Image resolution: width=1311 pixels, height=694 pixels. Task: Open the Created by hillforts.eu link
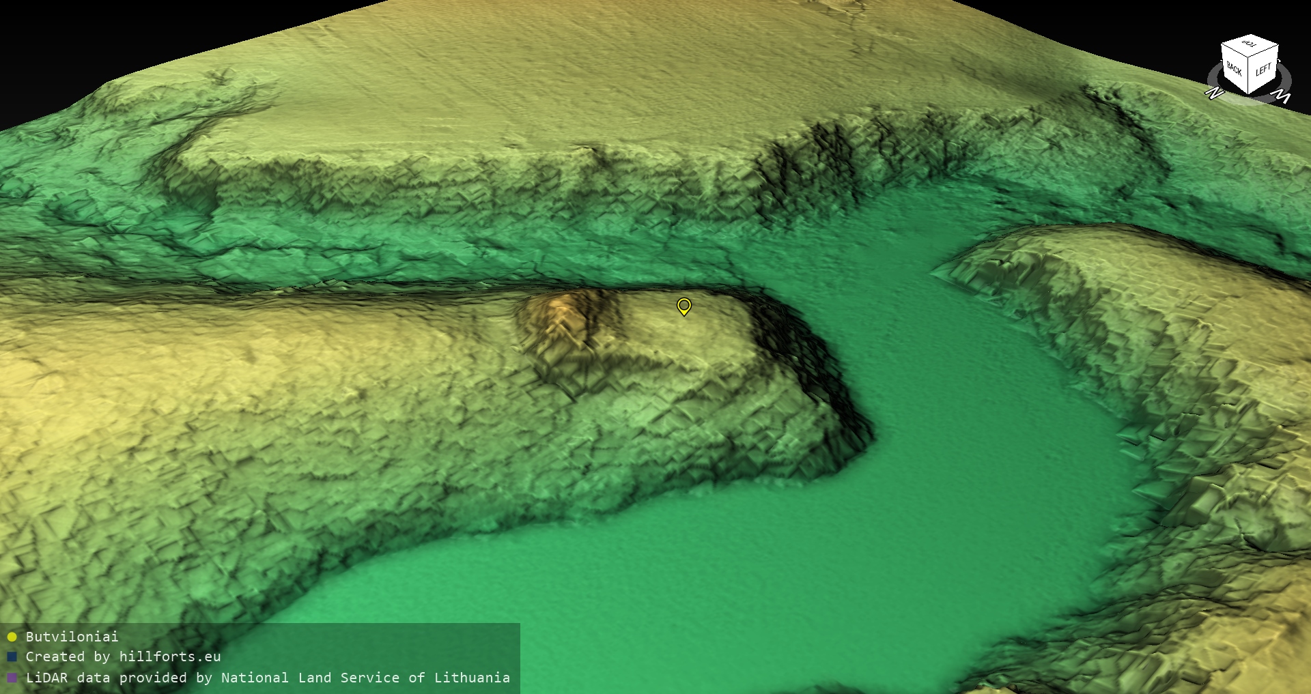click(123, 657)
